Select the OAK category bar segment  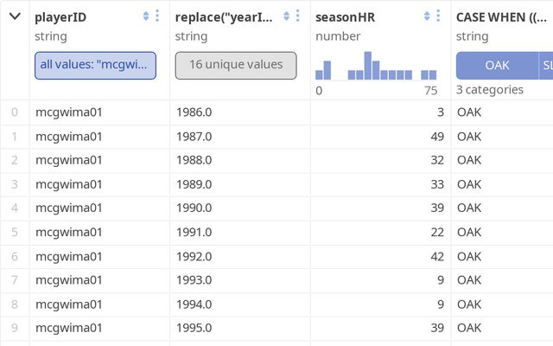coord(497,65)
